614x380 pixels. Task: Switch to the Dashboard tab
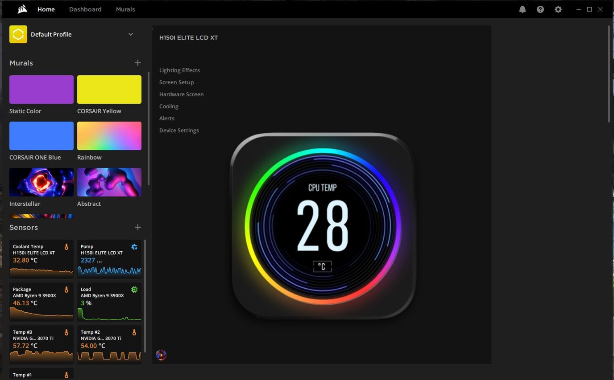pos(85,9)
